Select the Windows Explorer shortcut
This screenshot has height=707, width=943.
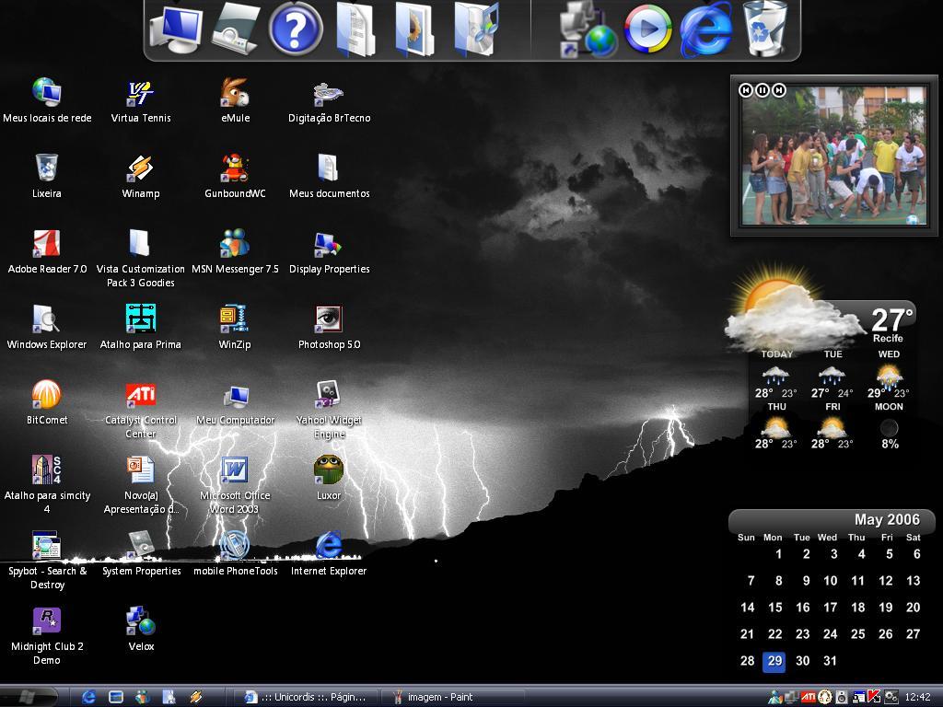click(x=47, y=328)
